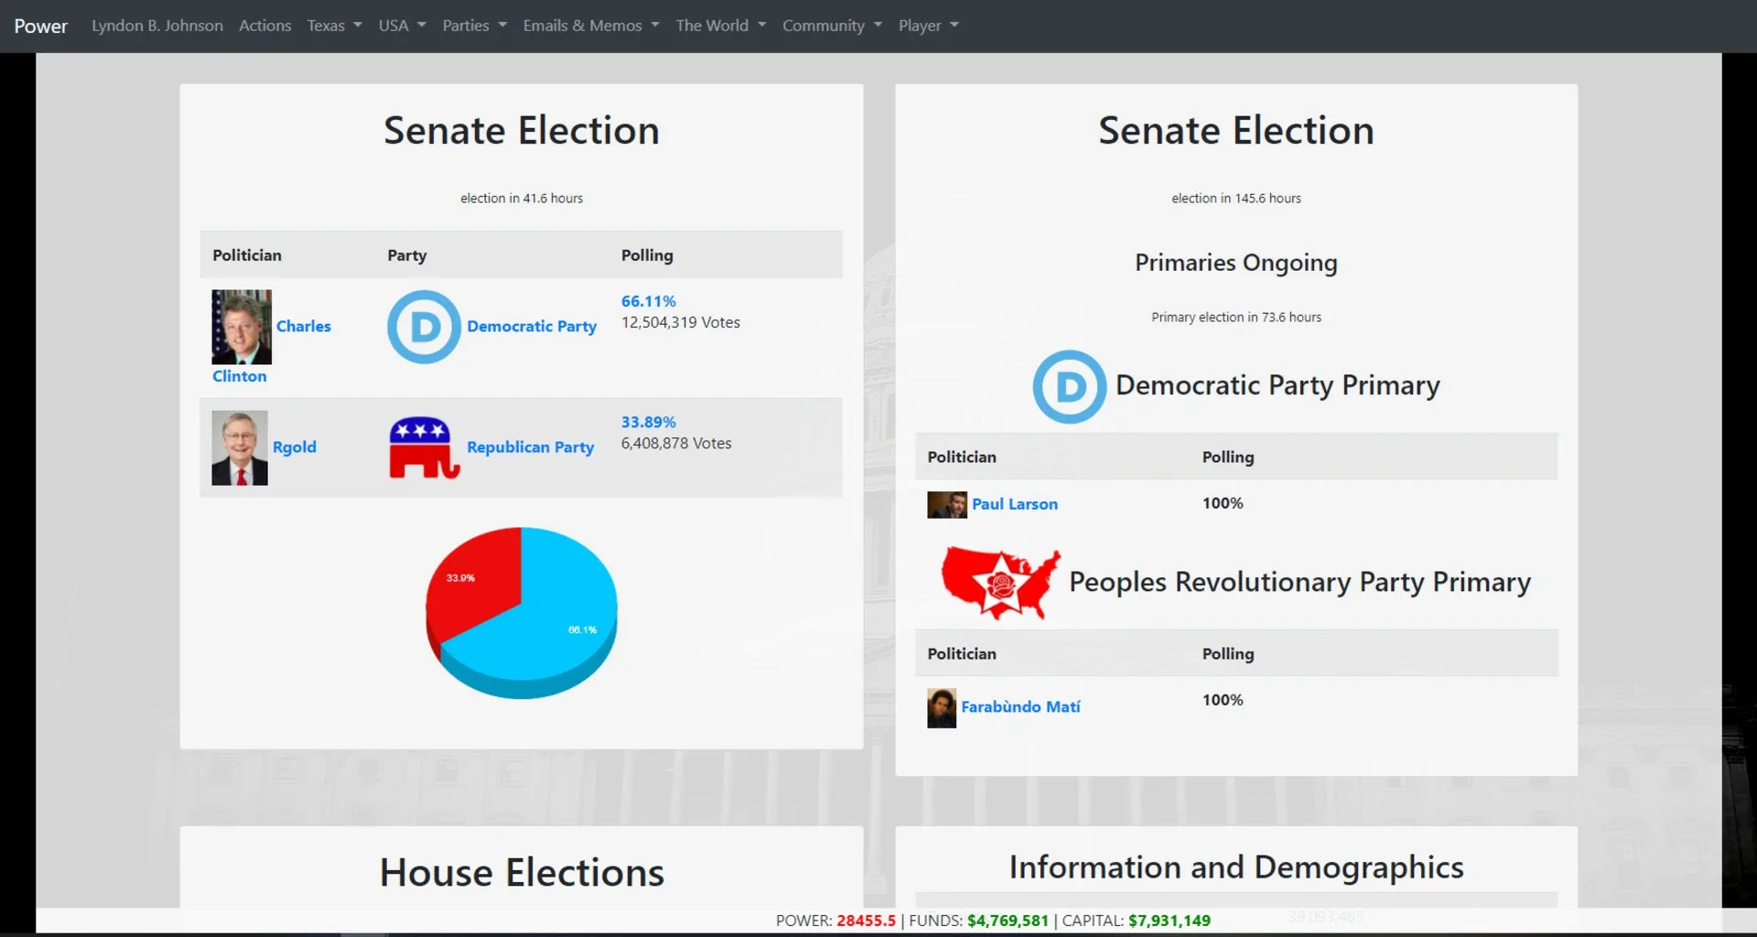Viewport: 1757px width, 937px height.
Task: Open Rgold's portrait photo
Action: (240, 447)
